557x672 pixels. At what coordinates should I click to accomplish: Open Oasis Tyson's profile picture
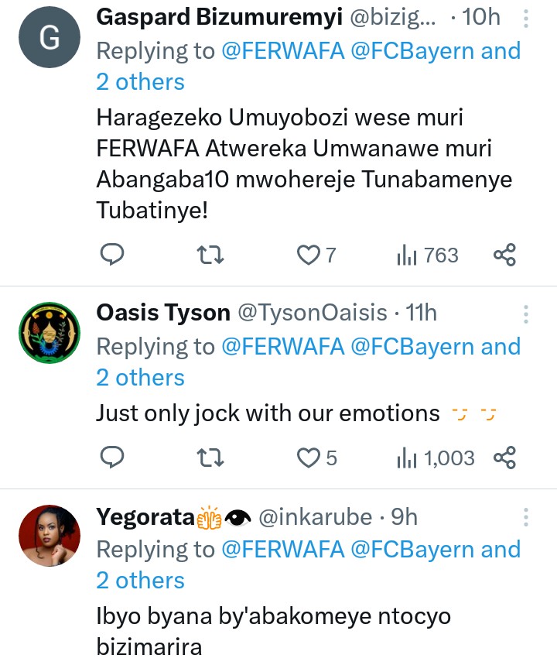coord(49,332)
